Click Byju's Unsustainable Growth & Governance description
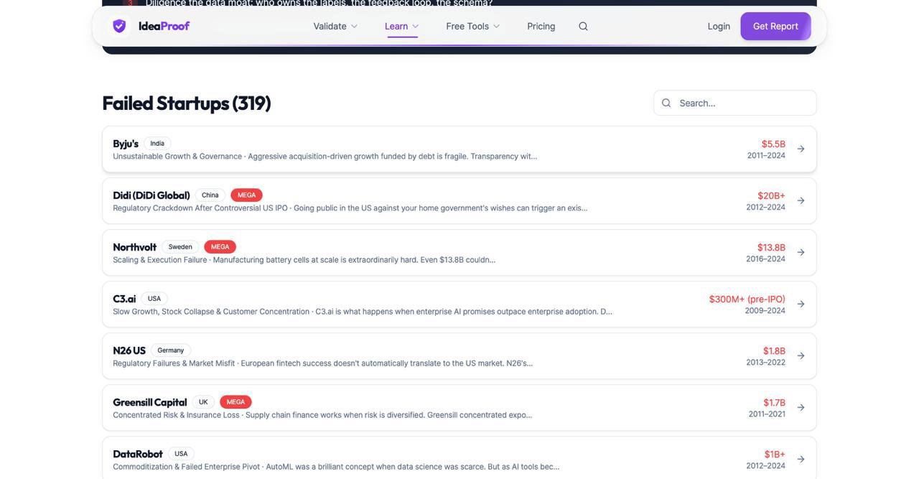 pos(325,157)
